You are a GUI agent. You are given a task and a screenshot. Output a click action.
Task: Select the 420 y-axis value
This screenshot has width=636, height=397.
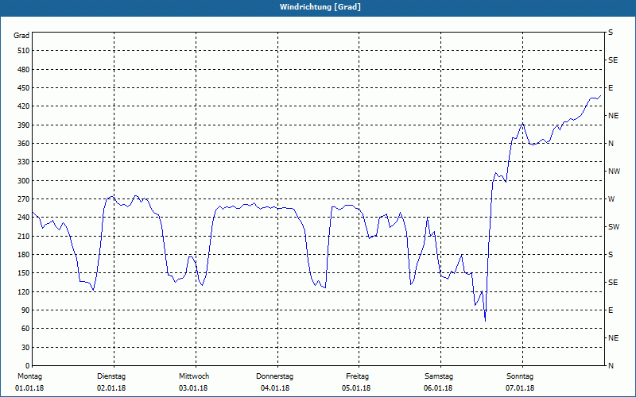(24, 106)
